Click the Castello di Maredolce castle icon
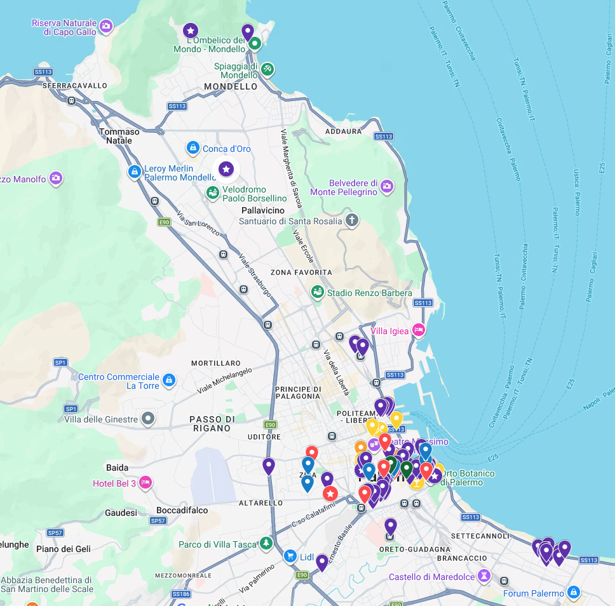615x606 pixels. click(484, 576)
